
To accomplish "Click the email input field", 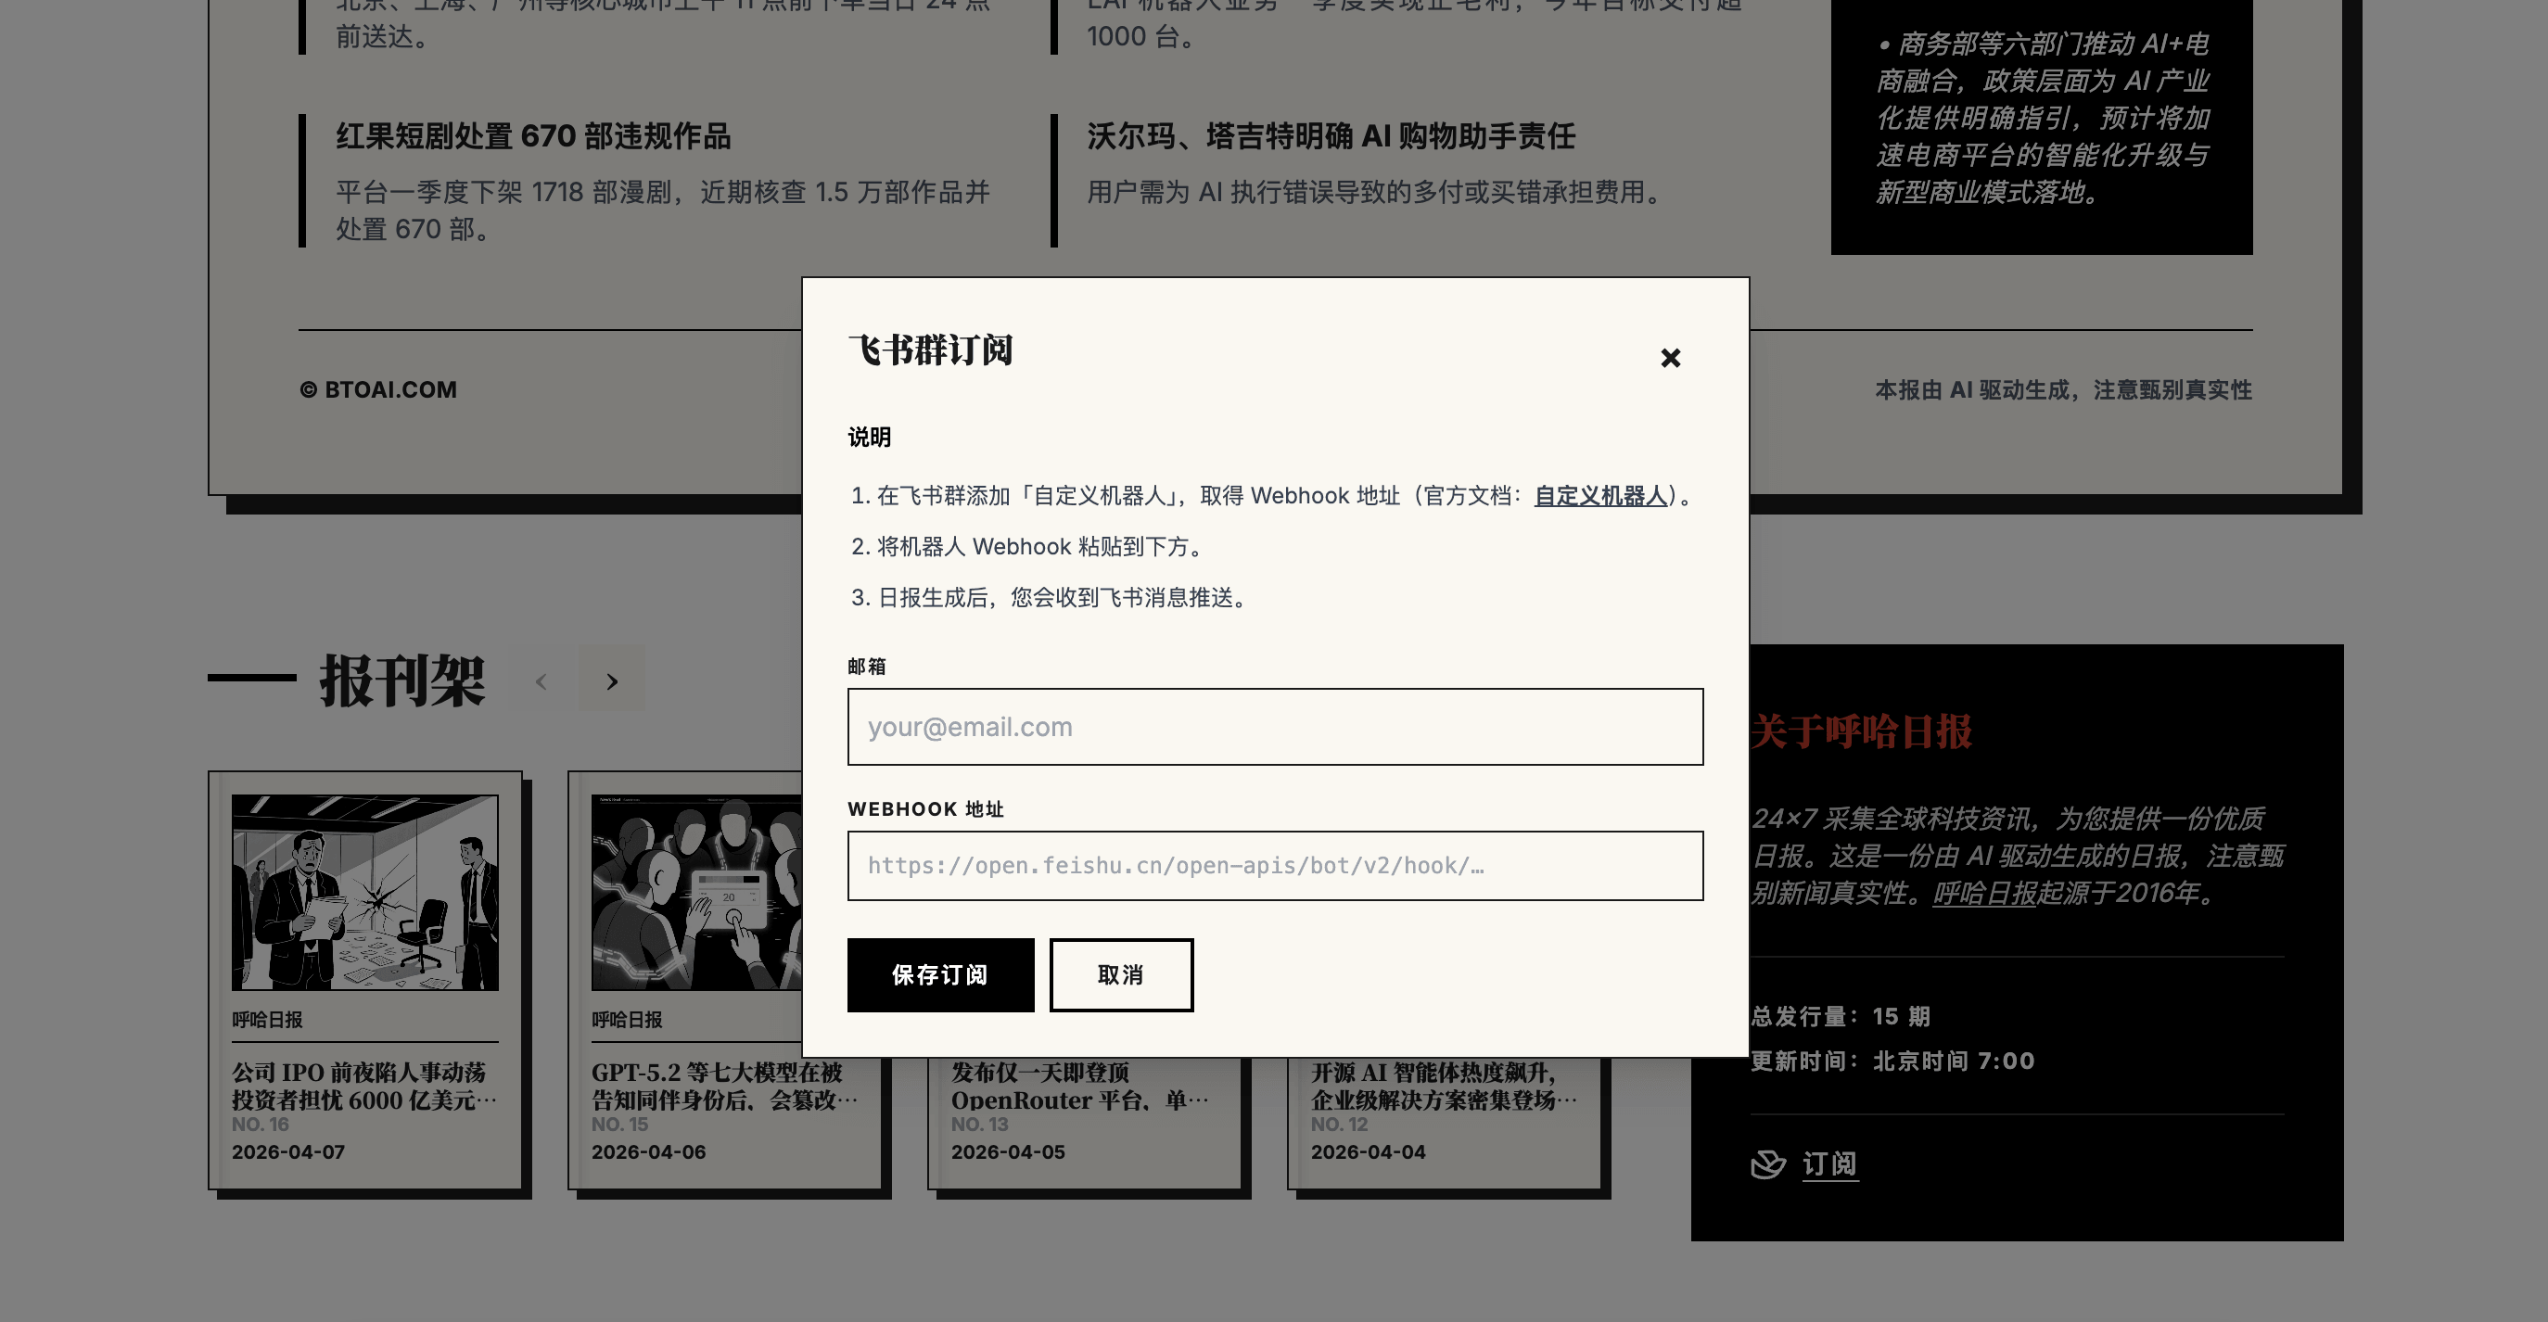I will click(1275, 727).
